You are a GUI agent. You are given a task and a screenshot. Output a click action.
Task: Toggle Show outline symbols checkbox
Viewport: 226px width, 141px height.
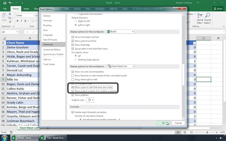[73, 91]
